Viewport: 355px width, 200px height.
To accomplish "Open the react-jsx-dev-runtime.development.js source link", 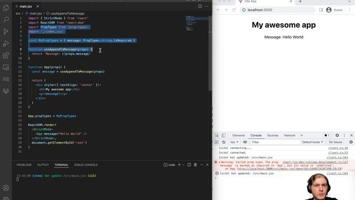I will point(315,162).
